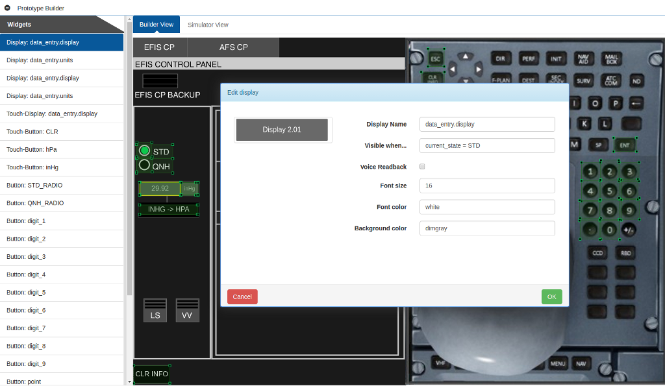Viewport: 665px width, 386px height.
Task: Select the QNH radio button
Action: click(144, 165)
